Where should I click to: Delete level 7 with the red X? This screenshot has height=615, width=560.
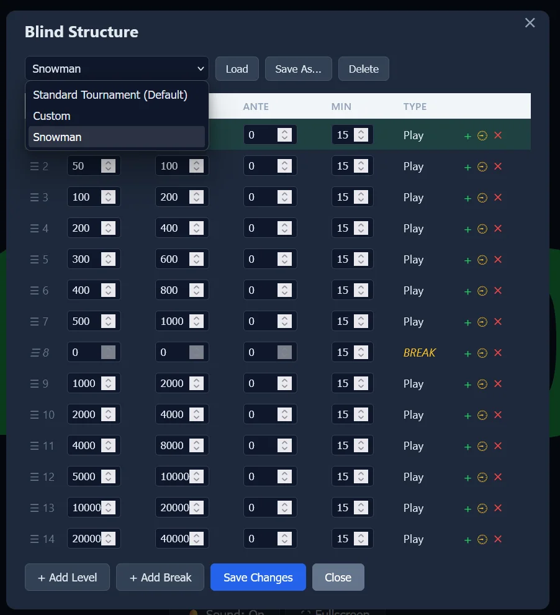tap(498, 322)
